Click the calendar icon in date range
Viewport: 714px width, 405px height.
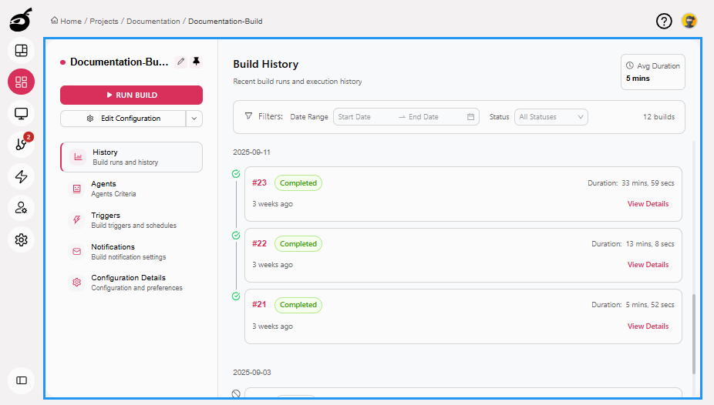tap(470, 117)
